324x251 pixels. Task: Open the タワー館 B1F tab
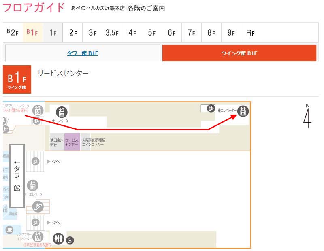click(83, 53)
